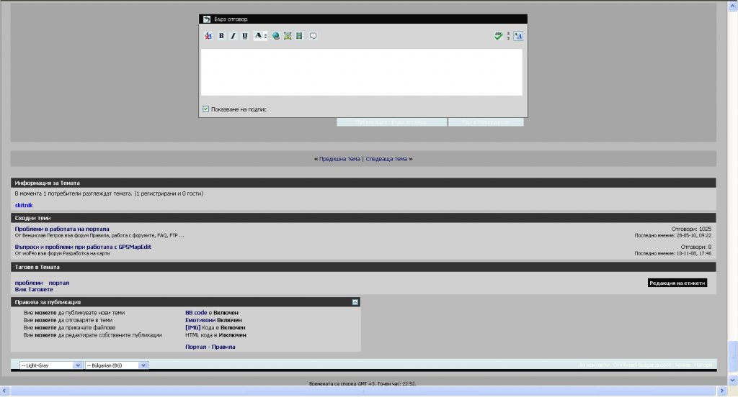
Task: Open the Light-Gray style dropdown
Action: pos(51,365)
